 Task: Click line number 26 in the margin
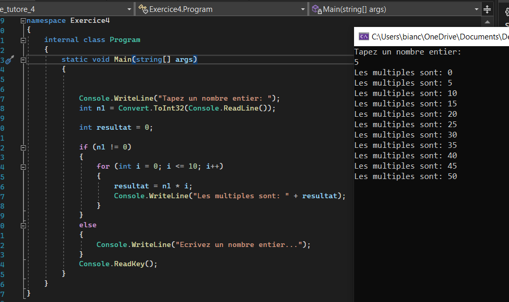click(3, 185)
